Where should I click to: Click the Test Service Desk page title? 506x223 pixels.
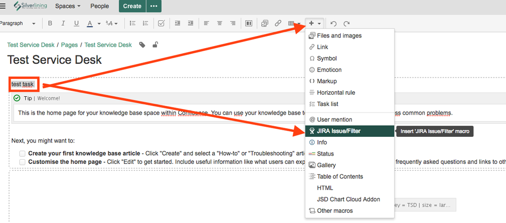pyautogui.click(x=55, y=60)
